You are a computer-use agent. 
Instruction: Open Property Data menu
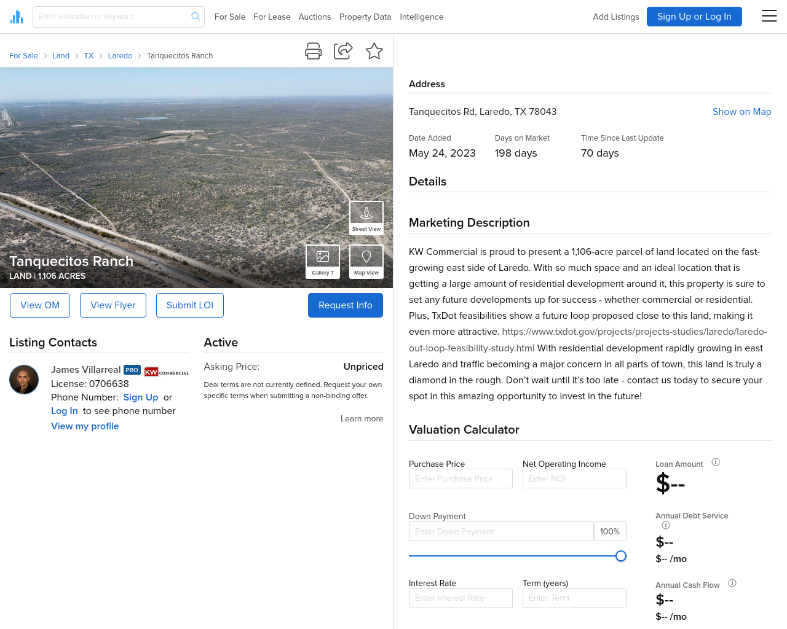(x=365, y=17)
